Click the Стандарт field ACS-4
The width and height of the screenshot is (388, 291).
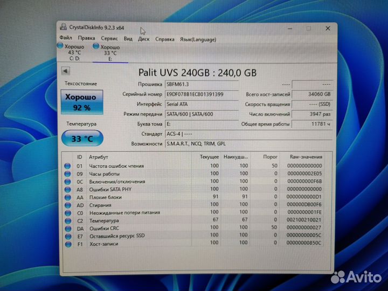(x=248, y=134)
